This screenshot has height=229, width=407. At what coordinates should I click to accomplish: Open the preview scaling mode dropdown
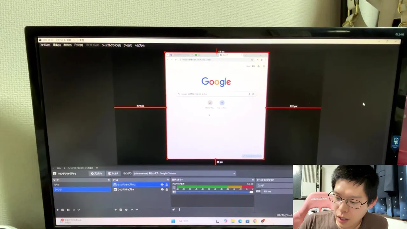coord(83,168)
